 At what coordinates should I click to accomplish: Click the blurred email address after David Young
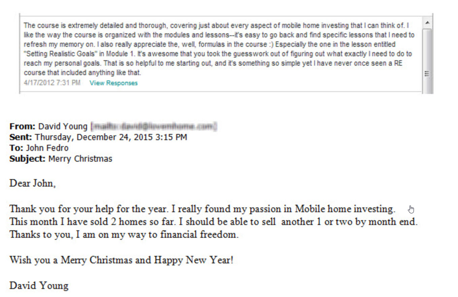154,127
